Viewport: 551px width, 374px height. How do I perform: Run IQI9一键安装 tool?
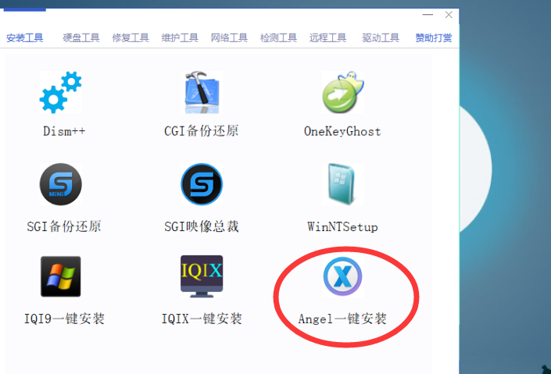[61, 276]
